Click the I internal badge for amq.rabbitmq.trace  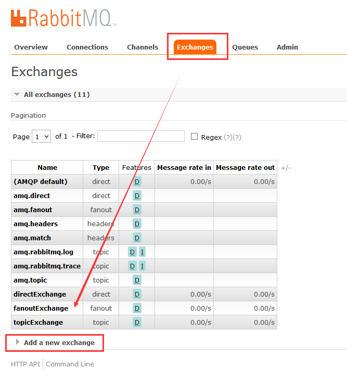pos(143,266)
